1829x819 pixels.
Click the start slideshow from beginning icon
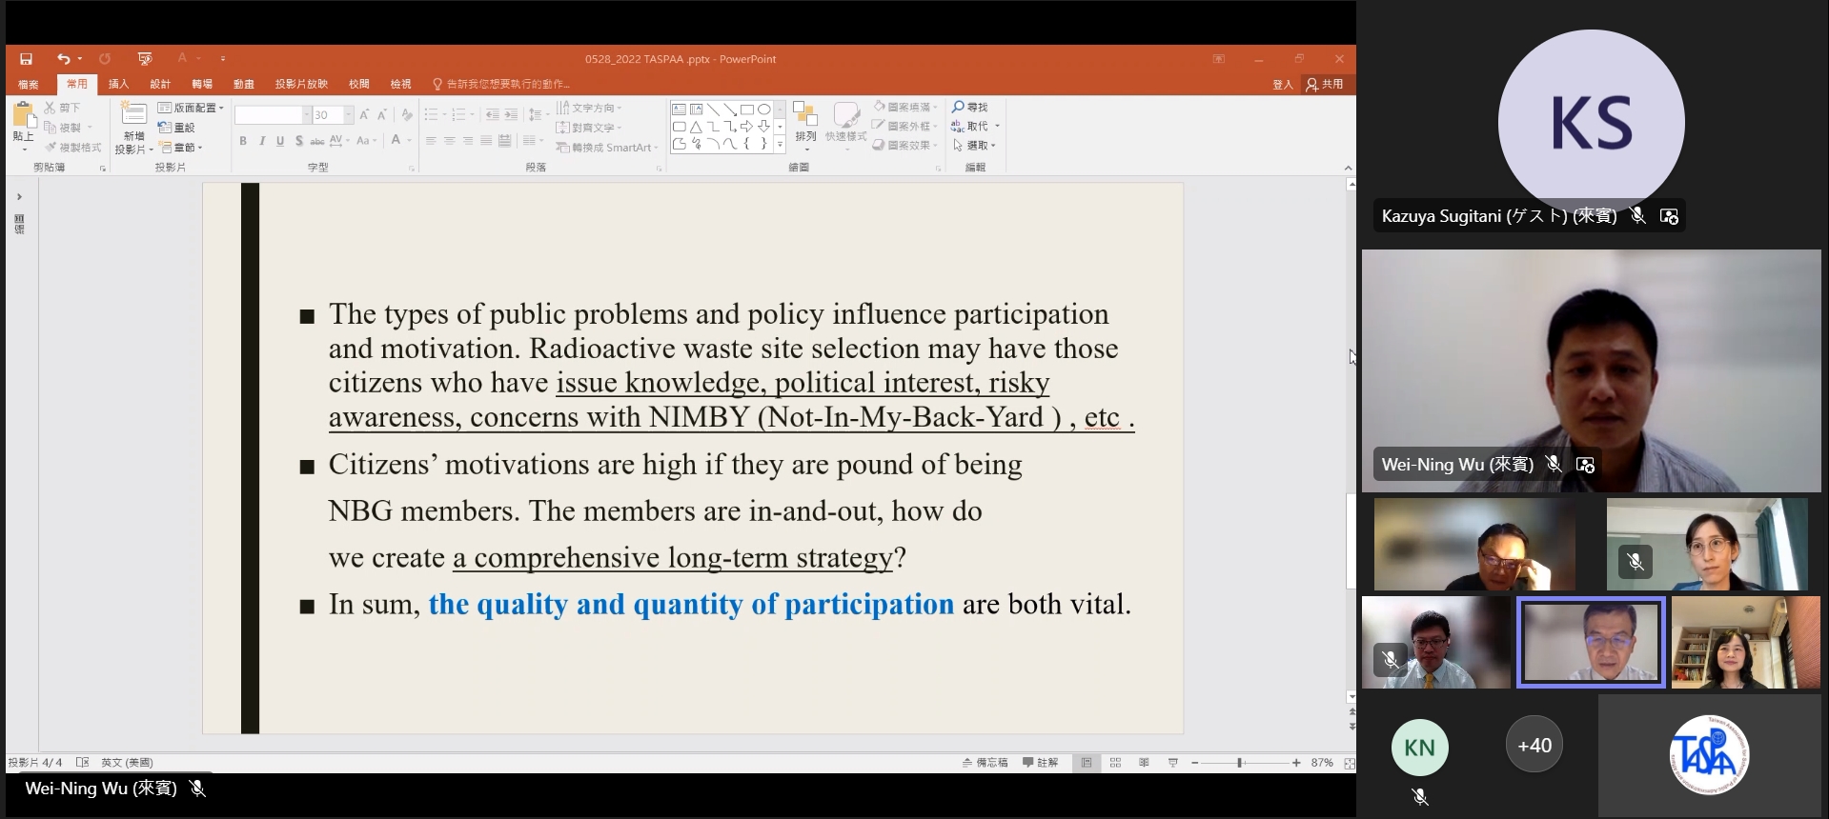pyautogui.click(x=145, y=59)
